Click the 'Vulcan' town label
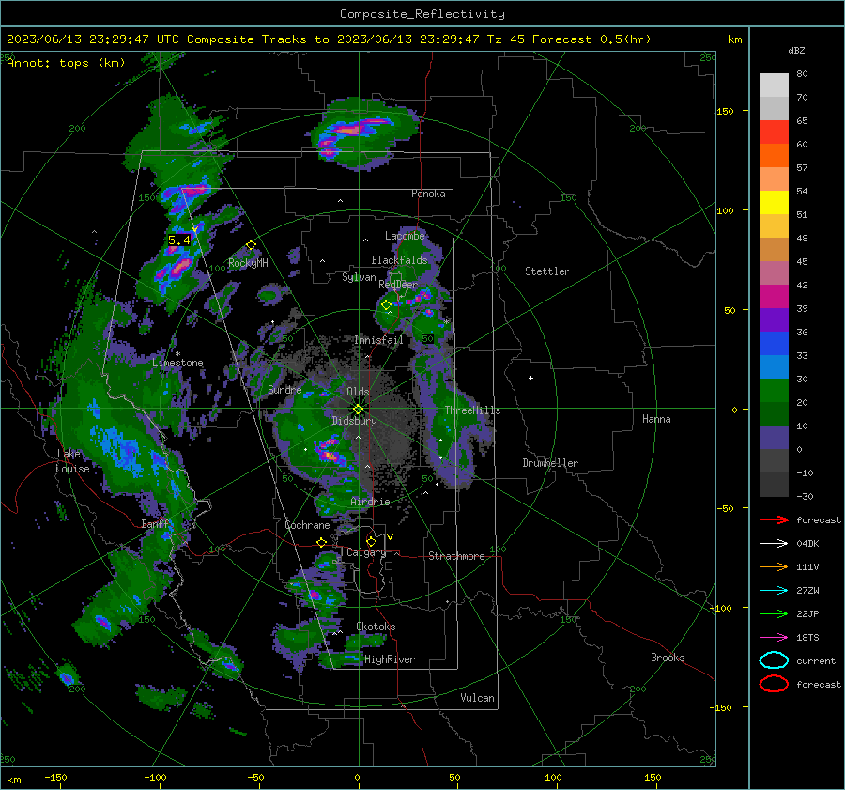The image size is (845, 790). pyautogui.click(x=478, y=698)
